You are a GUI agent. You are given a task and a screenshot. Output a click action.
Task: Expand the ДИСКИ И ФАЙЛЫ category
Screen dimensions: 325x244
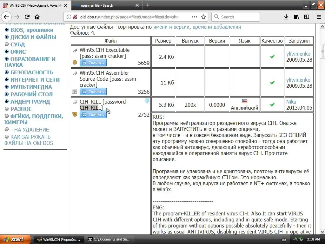7,37
